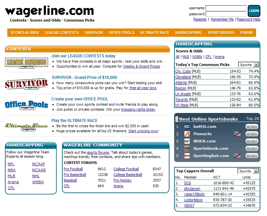
Task: Open the Chi. Cubs consensus pick
Action: pyautogui.click(x=183, y=71)
